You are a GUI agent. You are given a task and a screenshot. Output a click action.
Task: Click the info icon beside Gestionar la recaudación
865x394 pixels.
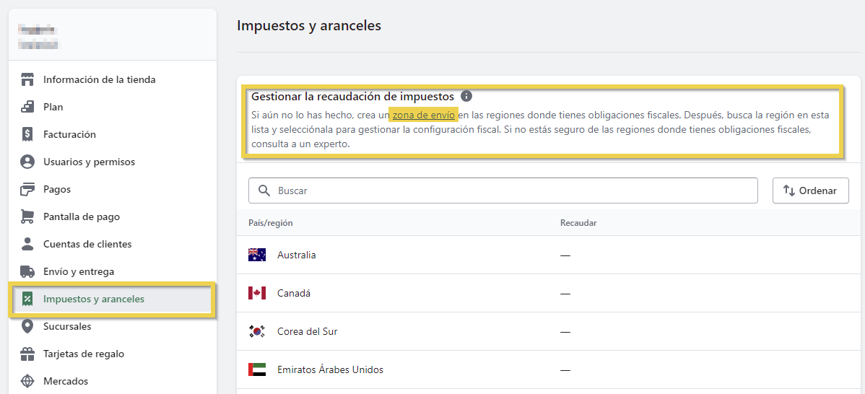[x=466, y=96]
